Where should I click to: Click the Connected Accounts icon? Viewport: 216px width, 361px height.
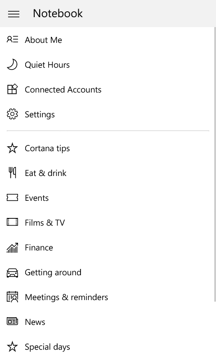click(x=12, y=89)
